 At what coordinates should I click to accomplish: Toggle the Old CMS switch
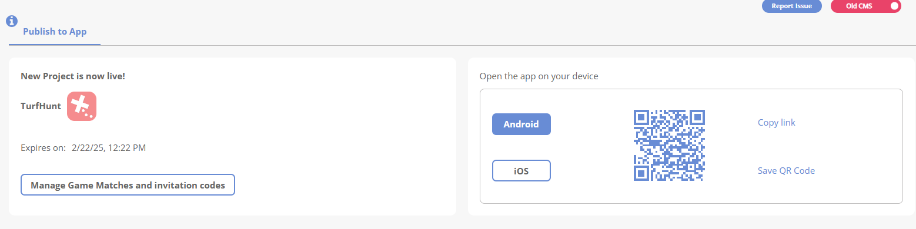click(x=865, y=6)
